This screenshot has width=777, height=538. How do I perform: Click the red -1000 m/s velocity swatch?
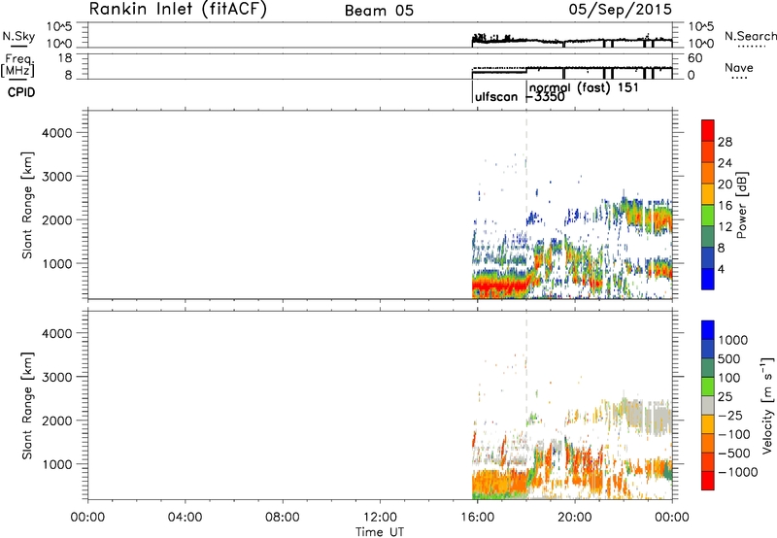tap(708, 481)
